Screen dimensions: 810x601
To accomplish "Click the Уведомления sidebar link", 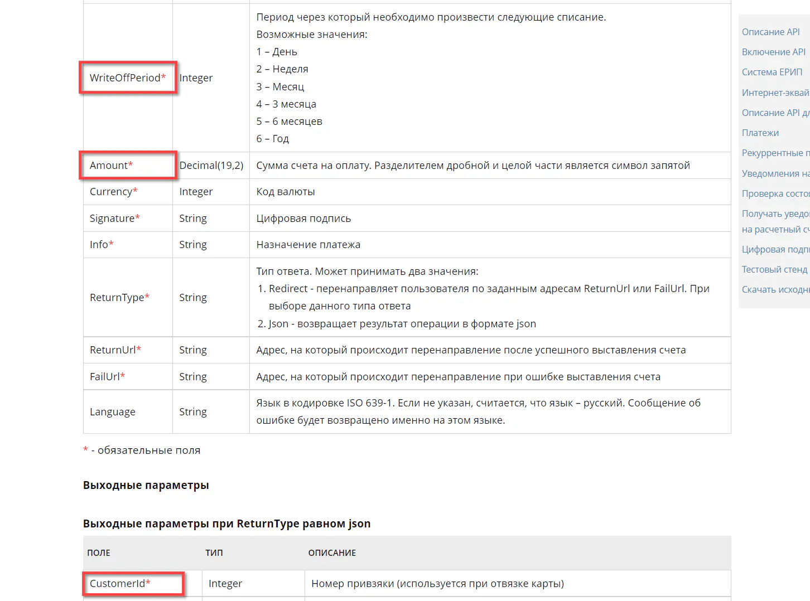I will pos(775,173).
